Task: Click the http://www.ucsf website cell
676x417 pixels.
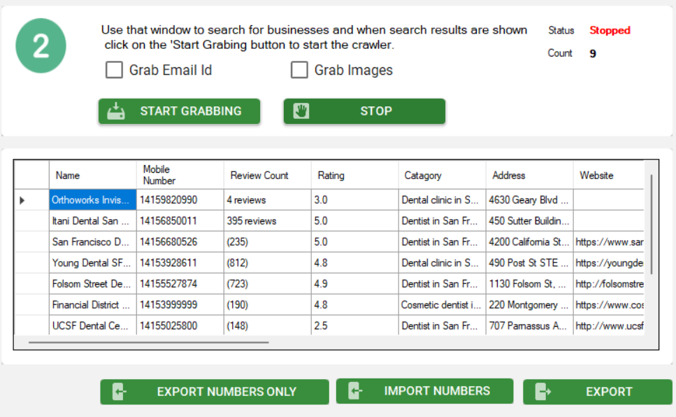Action: click(609, 325)
